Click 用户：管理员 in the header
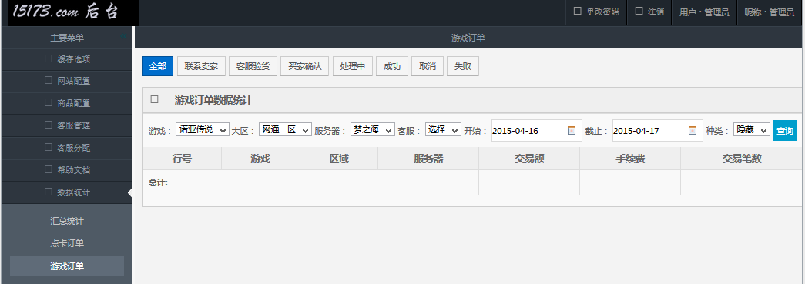 [704, 12]
